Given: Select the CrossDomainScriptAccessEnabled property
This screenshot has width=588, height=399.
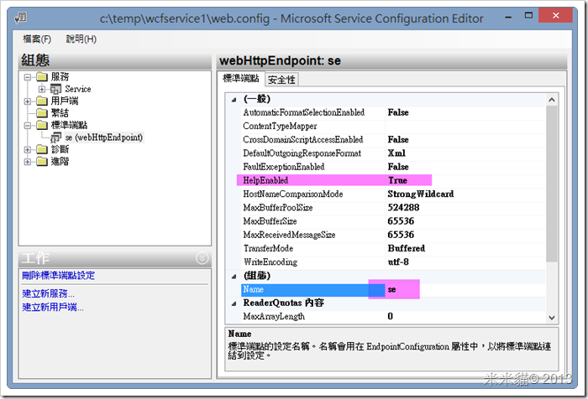Looking at the screenshot, I should [303, 140].
